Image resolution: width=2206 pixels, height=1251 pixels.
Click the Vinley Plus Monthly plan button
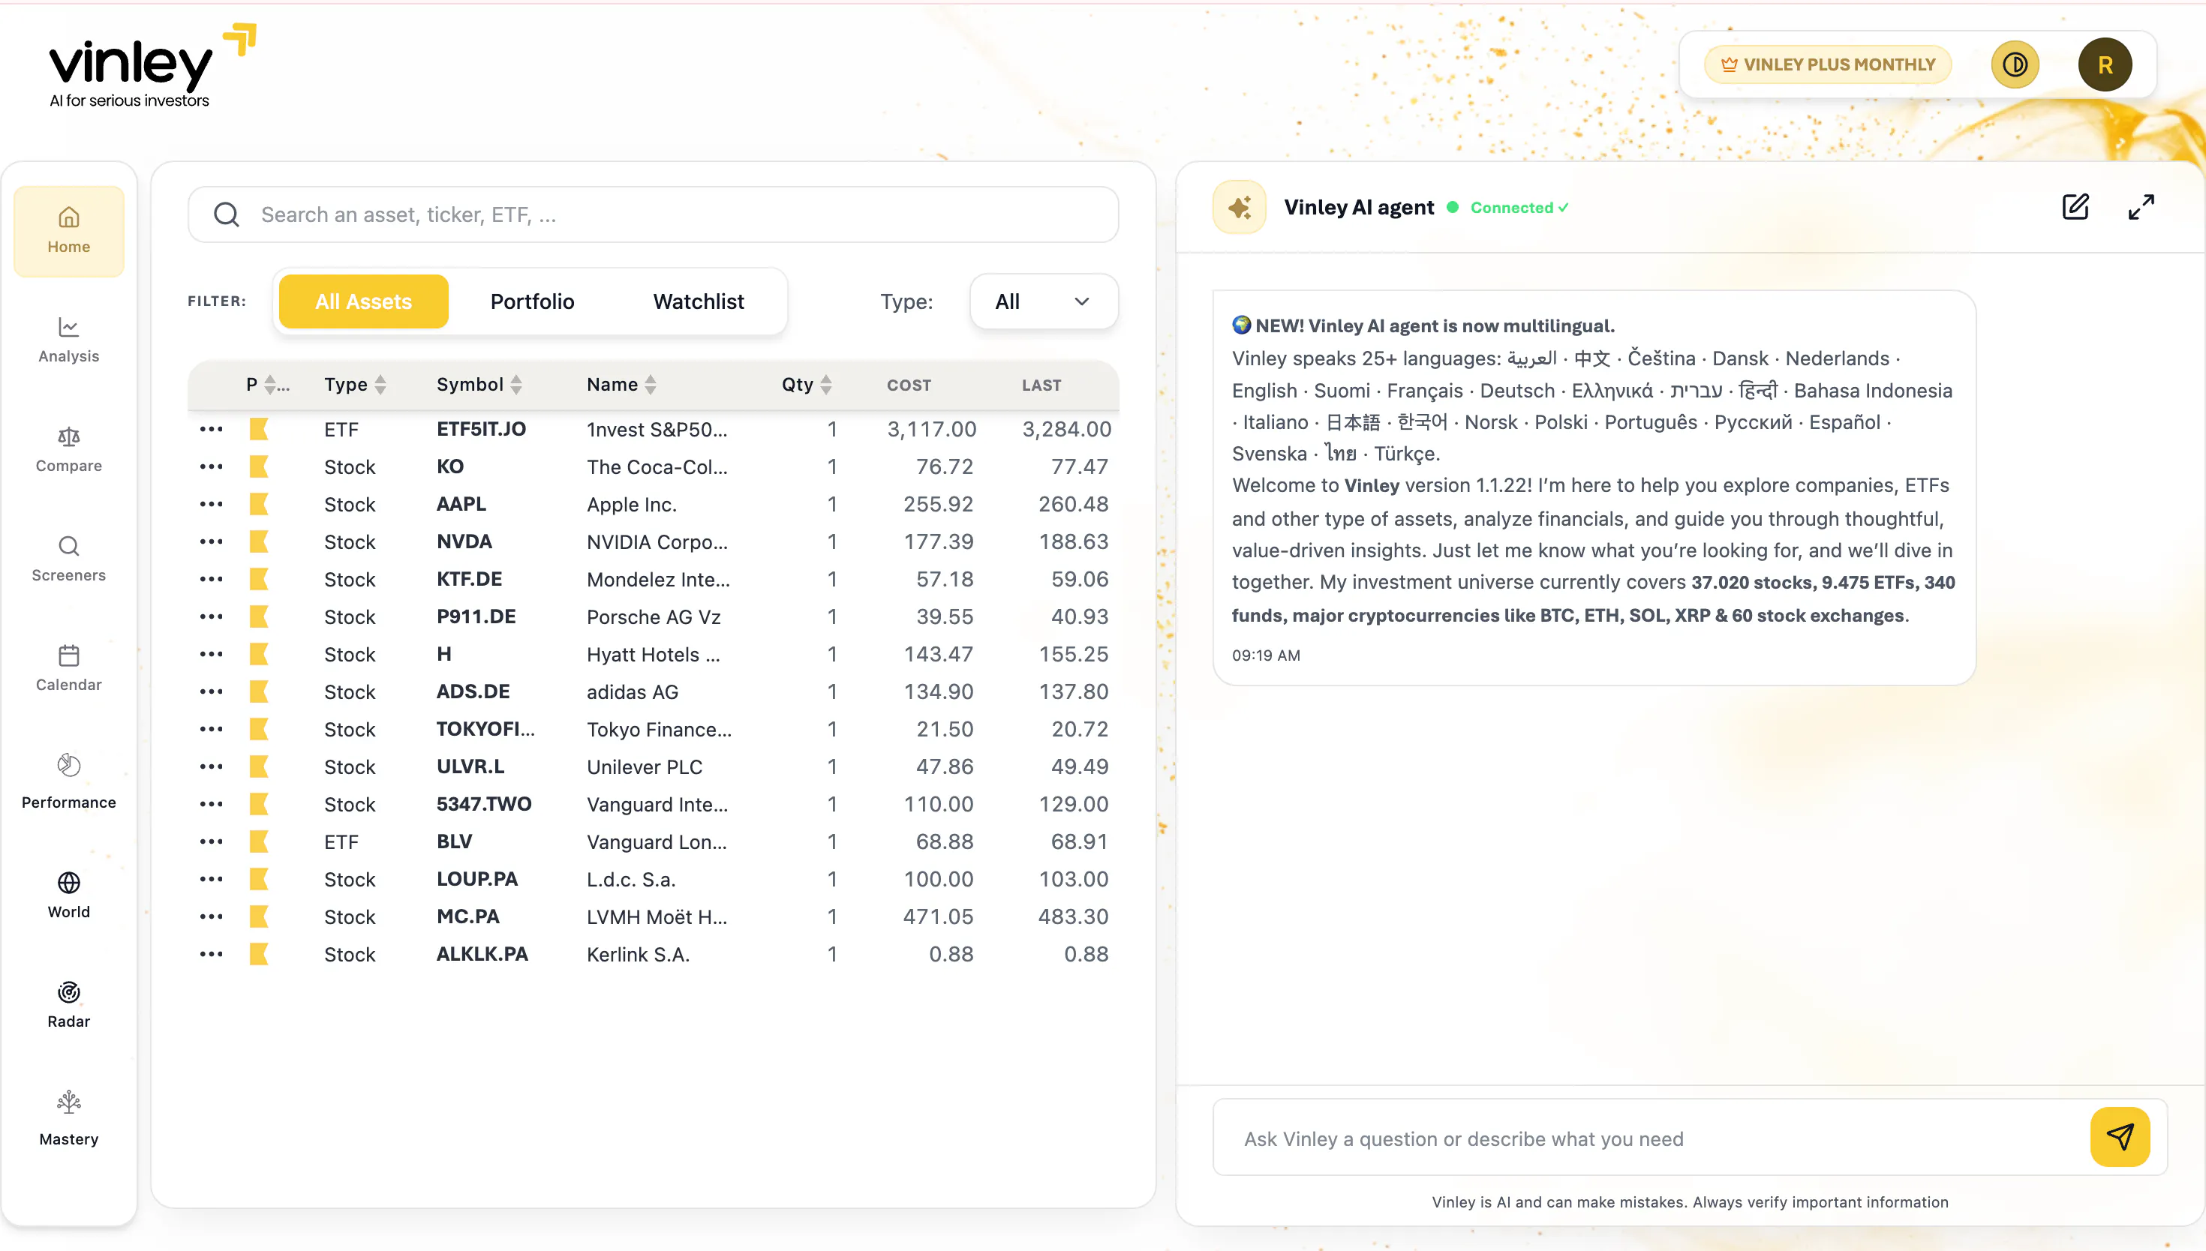[1828, 64]
